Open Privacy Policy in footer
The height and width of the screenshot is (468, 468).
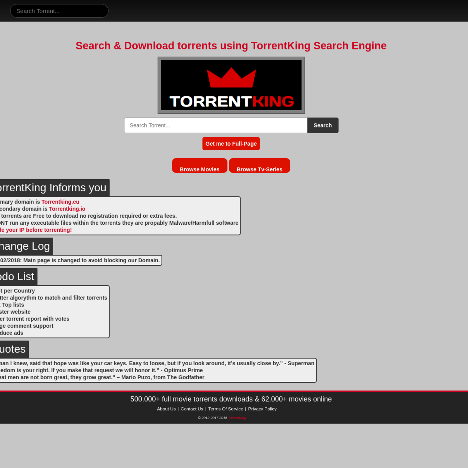(x=262, y=409)
